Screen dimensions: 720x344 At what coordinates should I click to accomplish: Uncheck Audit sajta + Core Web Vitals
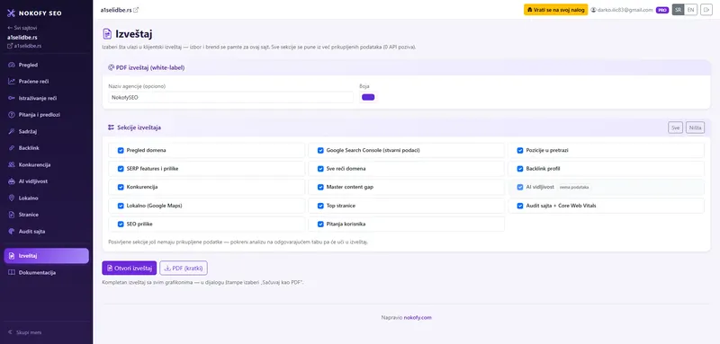coord(520,206)
